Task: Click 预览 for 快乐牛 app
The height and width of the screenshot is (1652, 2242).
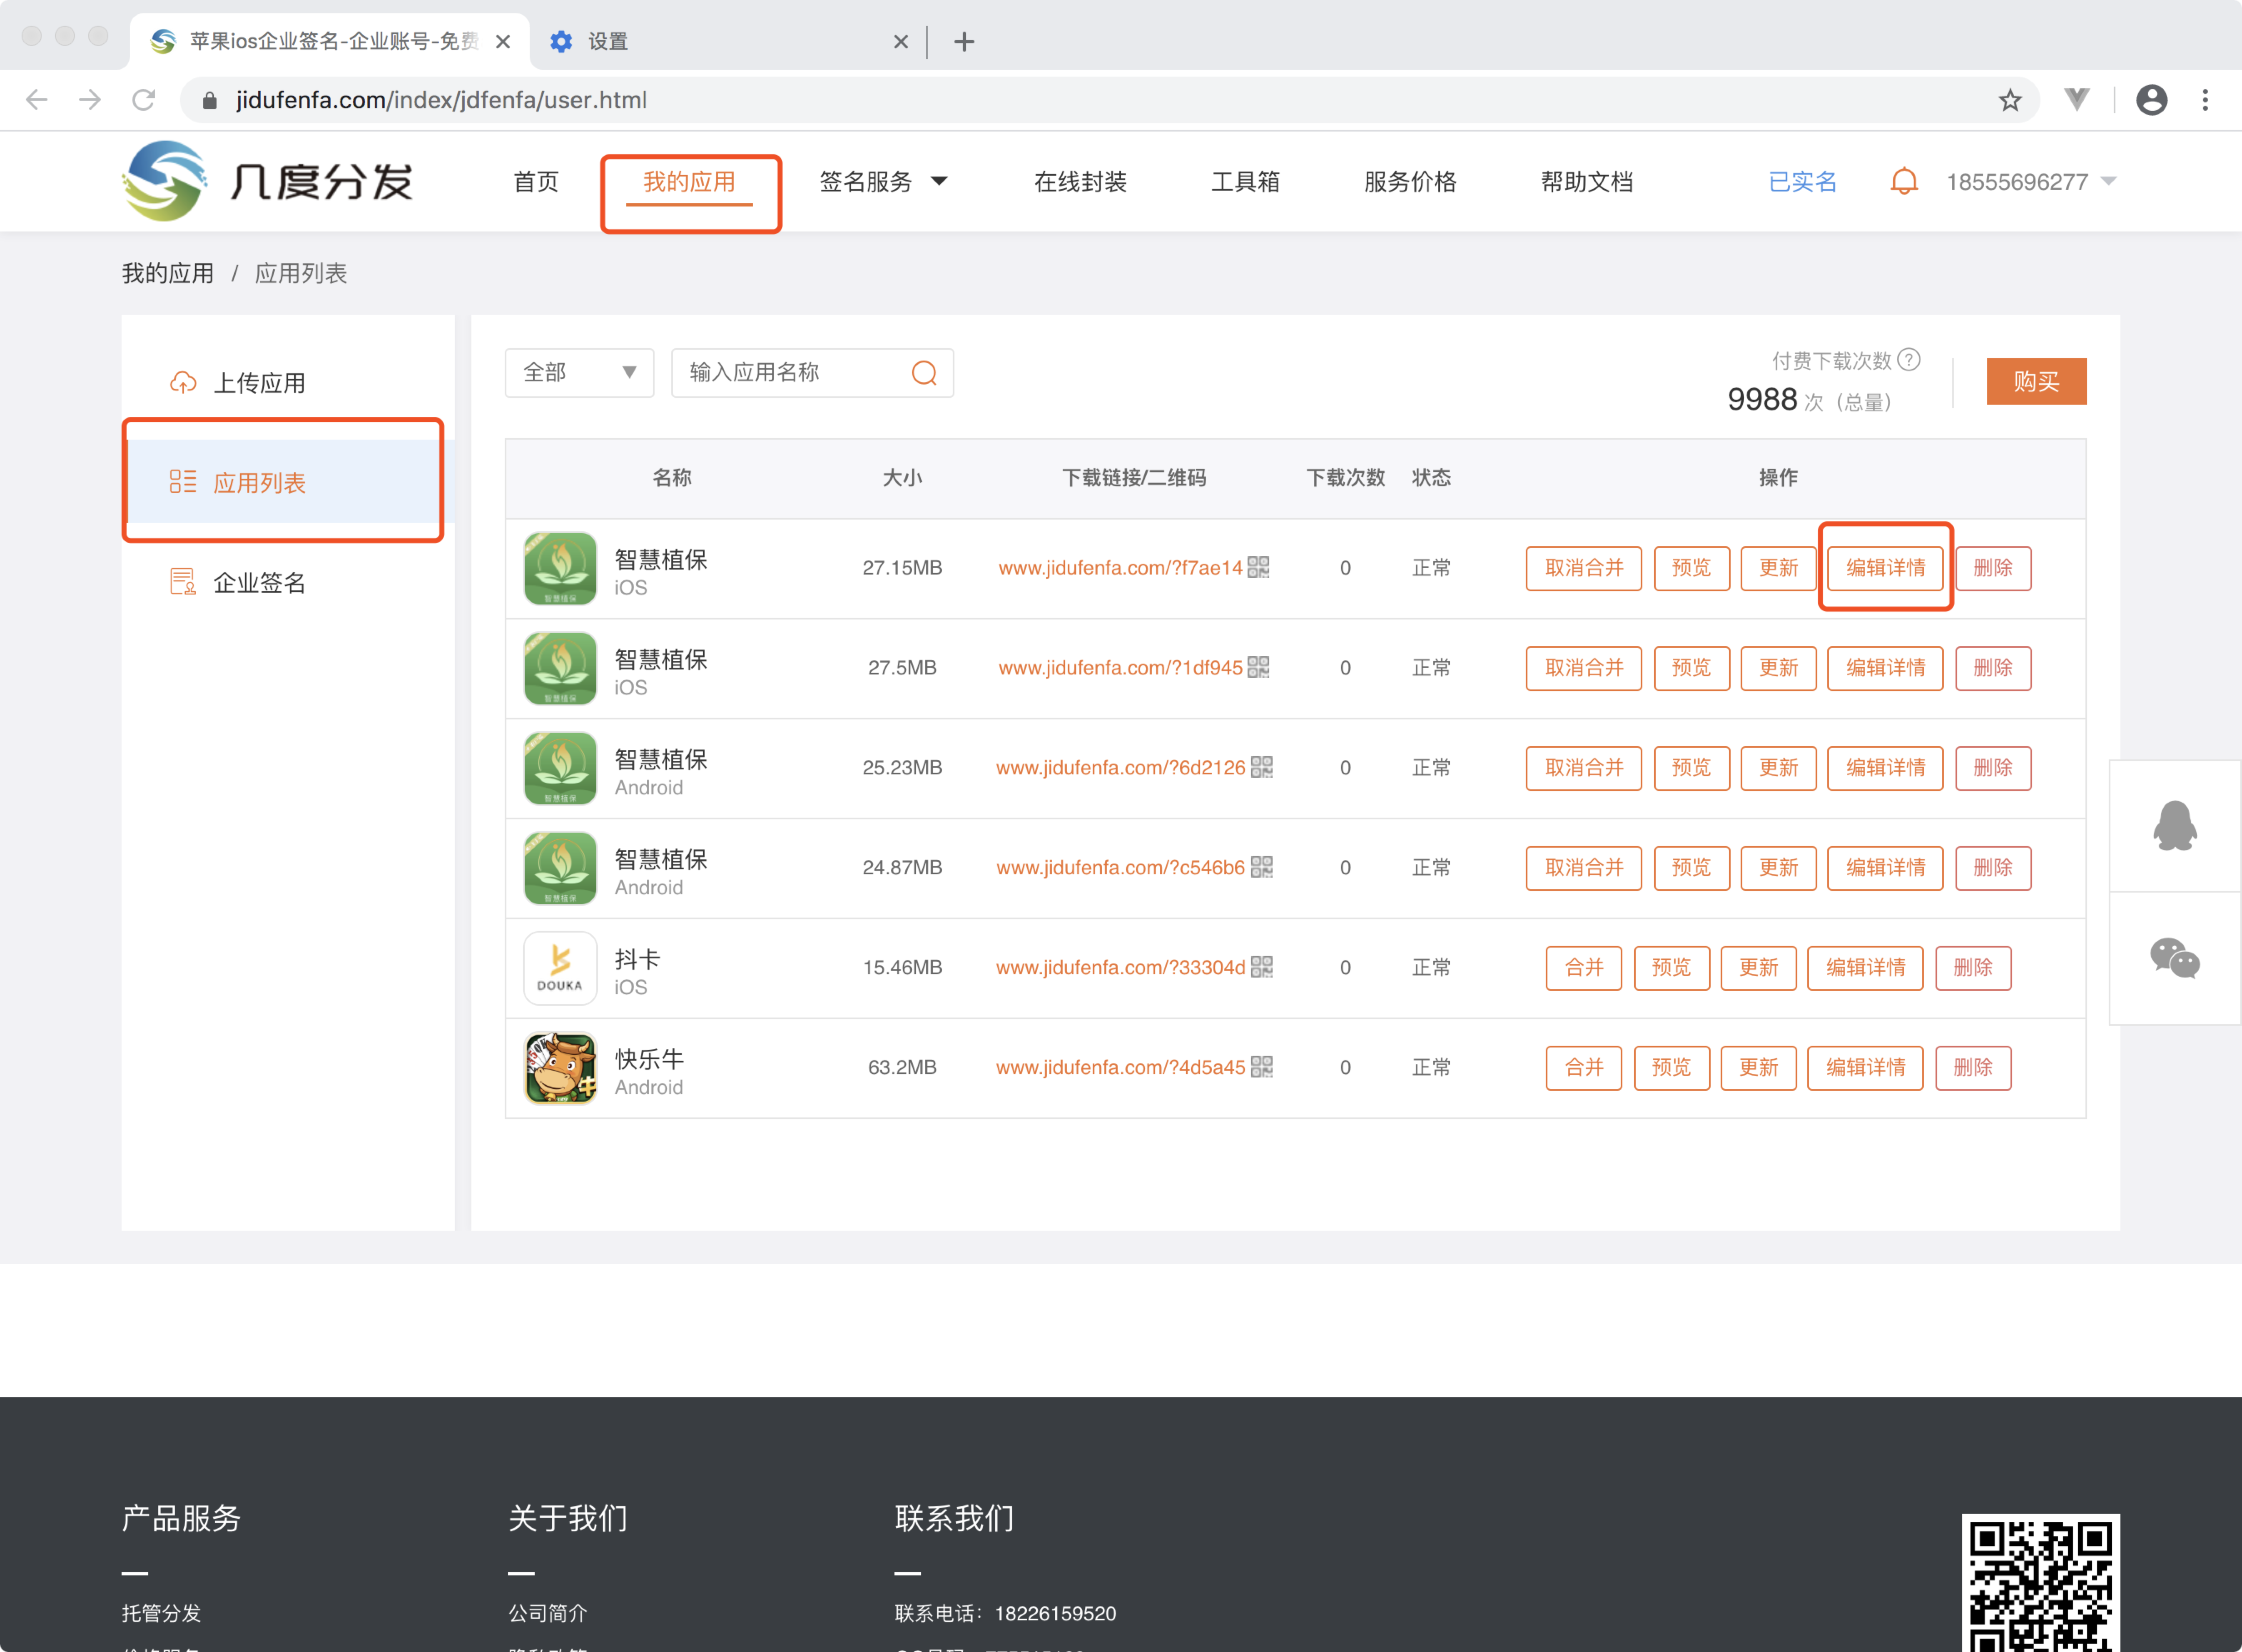Action: pos(1671,1068)
